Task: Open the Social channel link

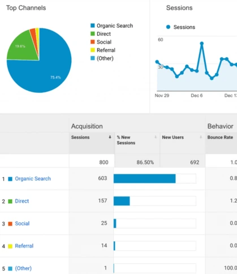Action: pos(22,224)
